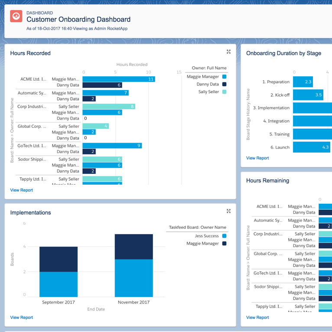Click Sally Seller legend color swatch
The height and width of the screenshot is (332, 332).
pos(224,92)
